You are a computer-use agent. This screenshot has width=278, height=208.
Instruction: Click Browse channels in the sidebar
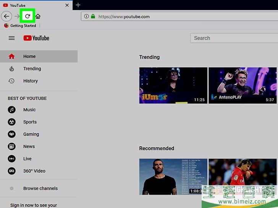40,188
